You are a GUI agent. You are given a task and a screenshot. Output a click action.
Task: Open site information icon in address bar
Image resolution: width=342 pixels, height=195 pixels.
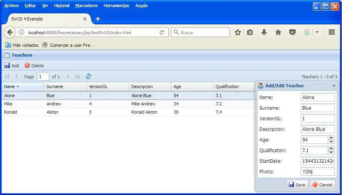21,33
